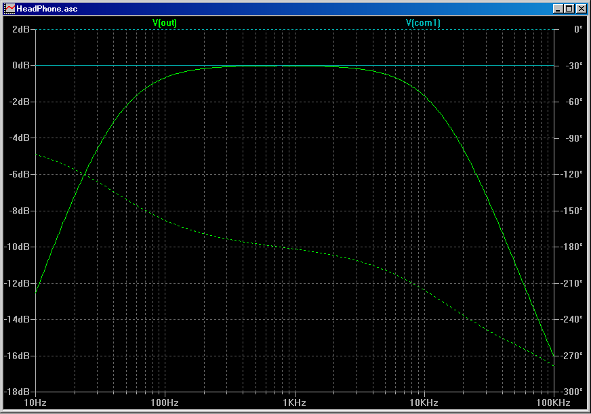
Task: Click the -8dB magnitude axis label
Action: tap(19, 211)
